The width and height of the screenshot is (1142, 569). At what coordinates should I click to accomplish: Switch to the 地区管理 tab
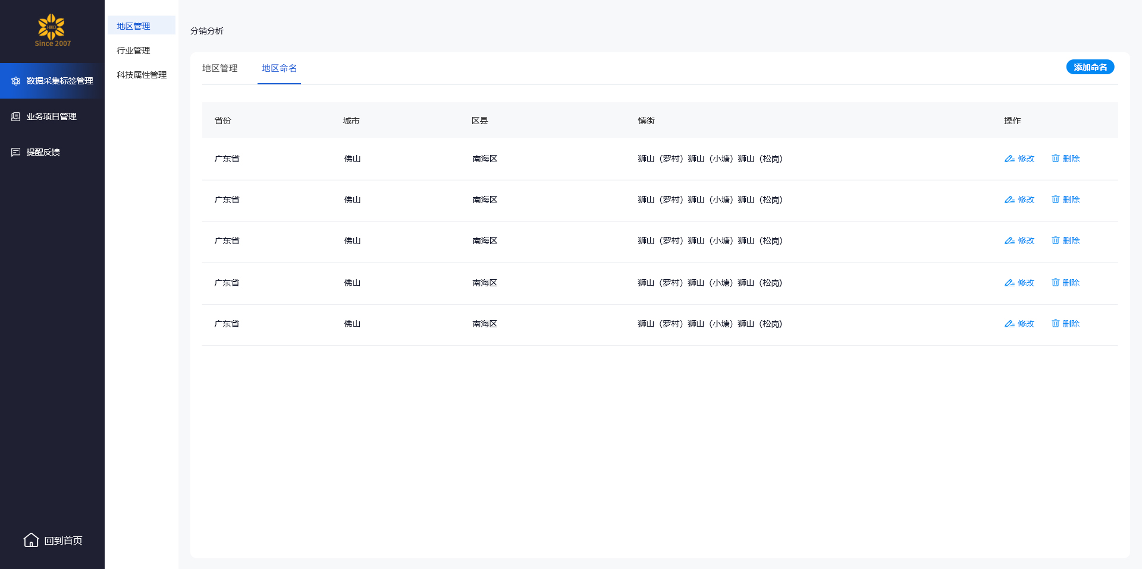[x=219, y=68]
